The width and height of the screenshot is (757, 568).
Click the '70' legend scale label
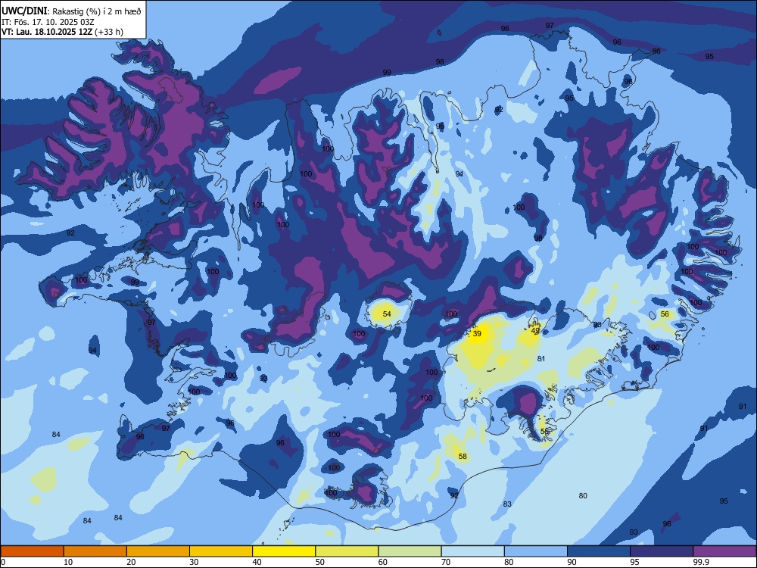pyautogui.click(x=446, y=562)
